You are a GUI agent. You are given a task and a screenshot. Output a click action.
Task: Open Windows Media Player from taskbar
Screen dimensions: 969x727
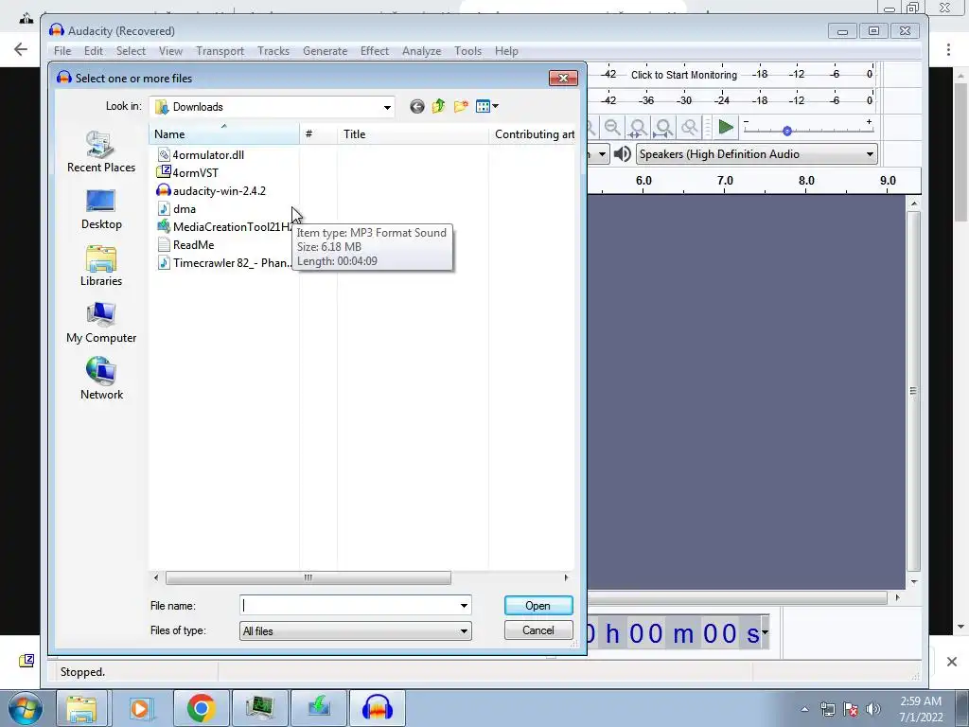pos(140,708)
